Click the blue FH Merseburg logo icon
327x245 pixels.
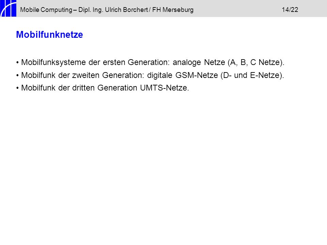(x=8, y=8)
